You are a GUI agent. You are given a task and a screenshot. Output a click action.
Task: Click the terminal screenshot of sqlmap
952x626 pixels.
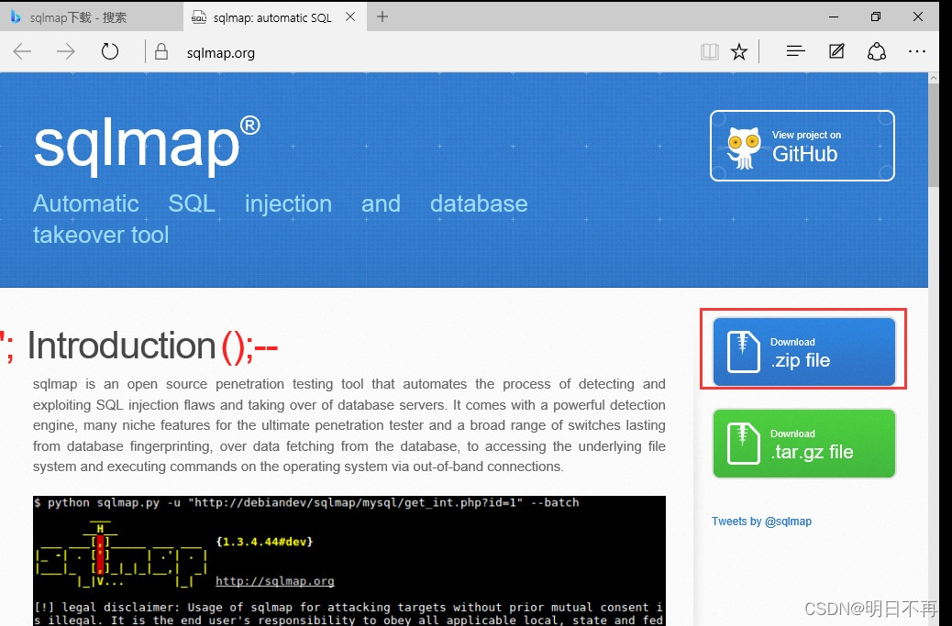[x=349, y=561]
